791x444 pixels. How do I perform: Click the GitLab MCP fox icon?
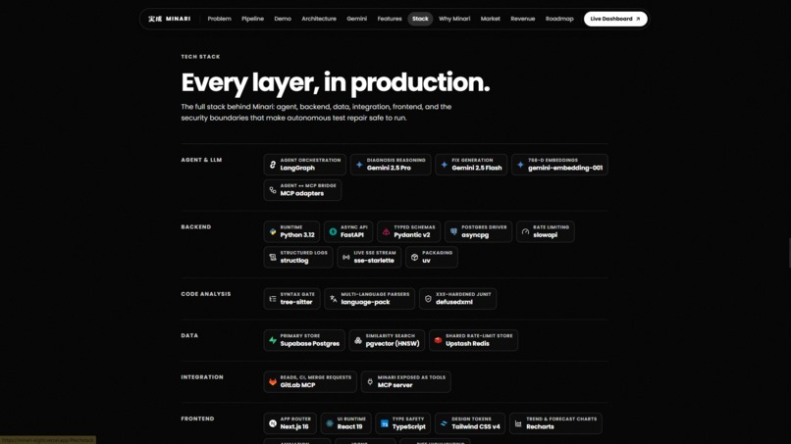tap(273, 381)
